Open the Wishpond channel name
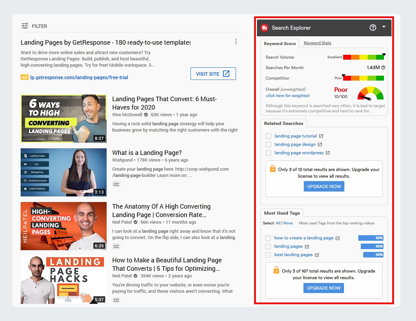The height and width of the screenshot is (321, 416). coord(122,160)
